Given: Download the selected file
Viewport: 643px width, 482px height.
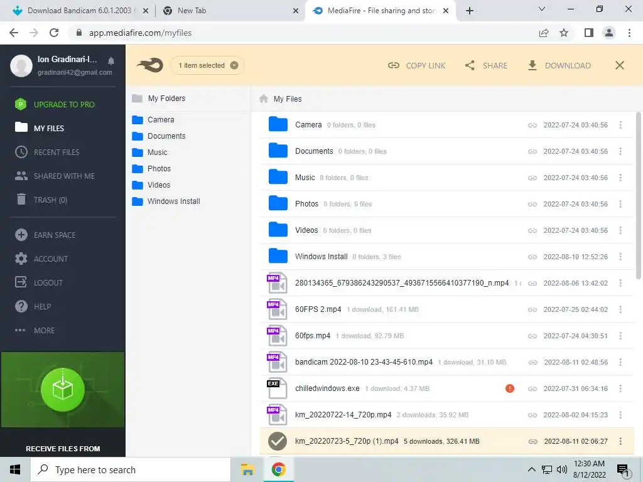Looking at the screenshot, I should click(x=559, y=65).
